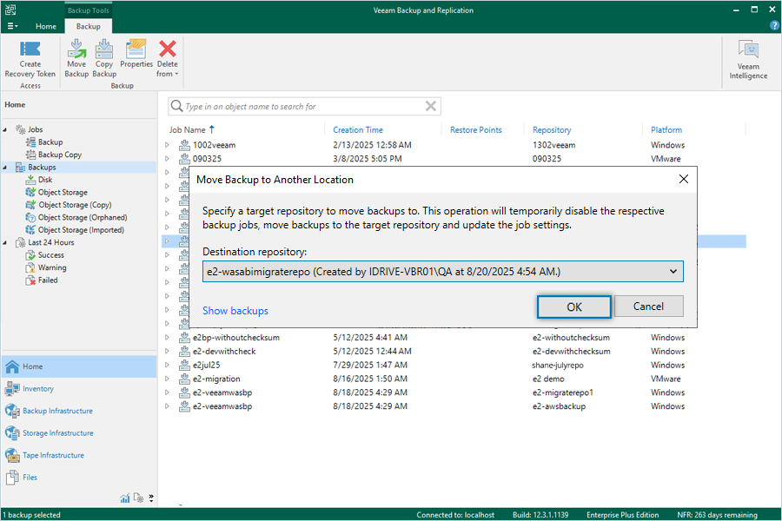Close the Move Backup dialog
Image resolution: width=782 pixels, height=521 pixels.
pos(683,179)
